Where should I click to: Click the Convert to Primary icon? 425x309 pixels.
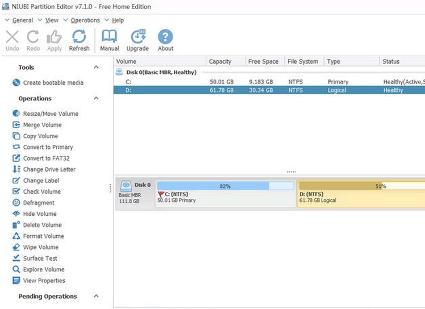coord(16,147)
